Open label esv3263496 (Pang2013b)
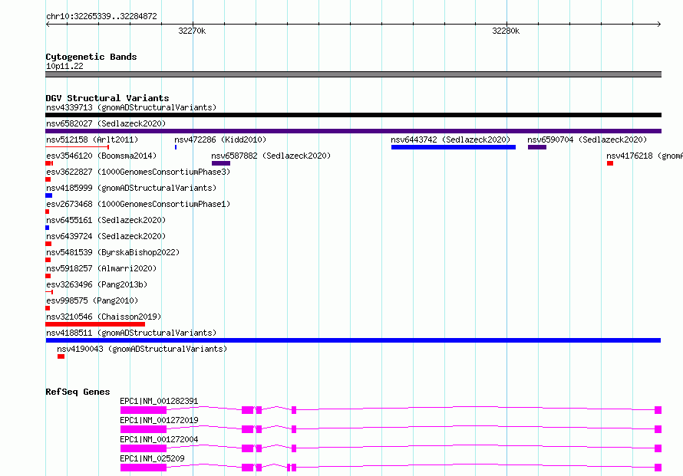The width and height of the screenshot is (683, 476). click(97, 284)
